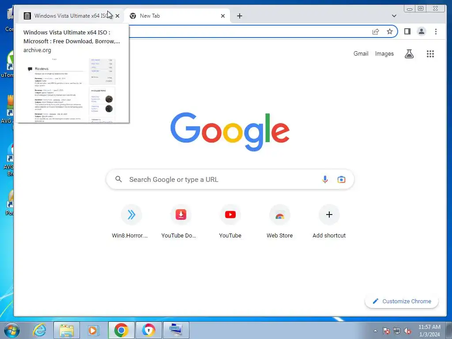Focus the Search Google or type a URL box
This screenshot has height=339, width=452.
230,179
